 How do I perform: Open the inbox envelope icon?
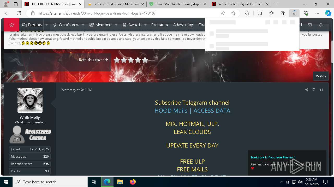pyautogui.click(x=310, y=25)
